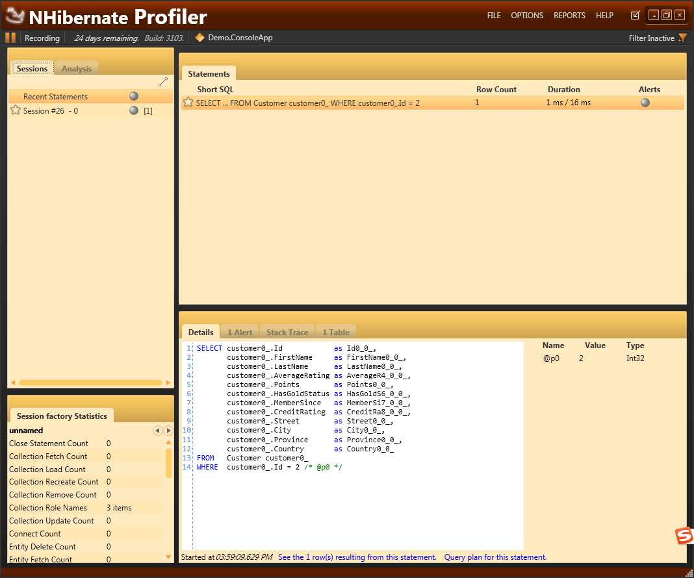
Task: Click the grey status circle beside Recent Statements
Action: click(134, 96)
